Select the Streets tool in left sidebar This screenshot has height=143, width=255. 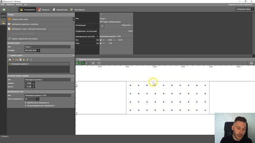click(x=3, y=15)
